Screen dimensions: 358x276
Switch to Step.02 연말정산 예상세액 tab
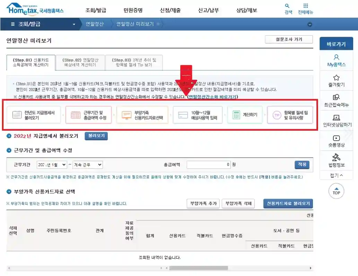point(80,62)
